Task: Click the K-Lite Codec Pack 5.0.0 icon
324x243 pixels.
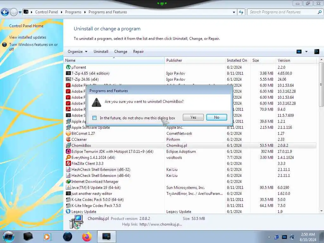Action: [x=68, y=199]
